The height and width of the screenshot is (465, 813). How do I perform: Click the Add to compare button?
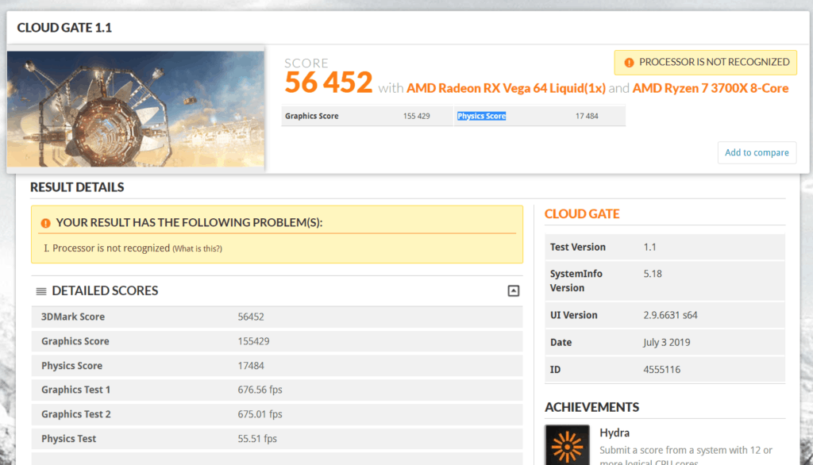[x=756, y=152]
